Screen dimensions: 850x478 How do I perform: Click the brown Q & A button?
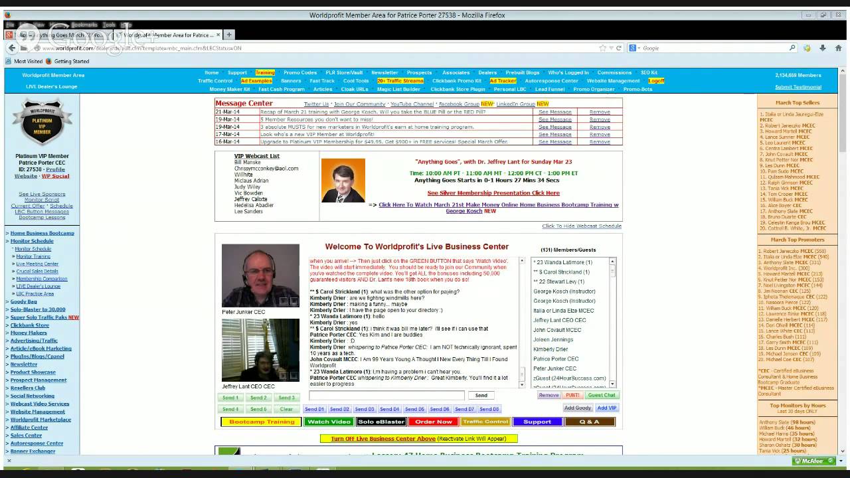click(x=590, y=422)
